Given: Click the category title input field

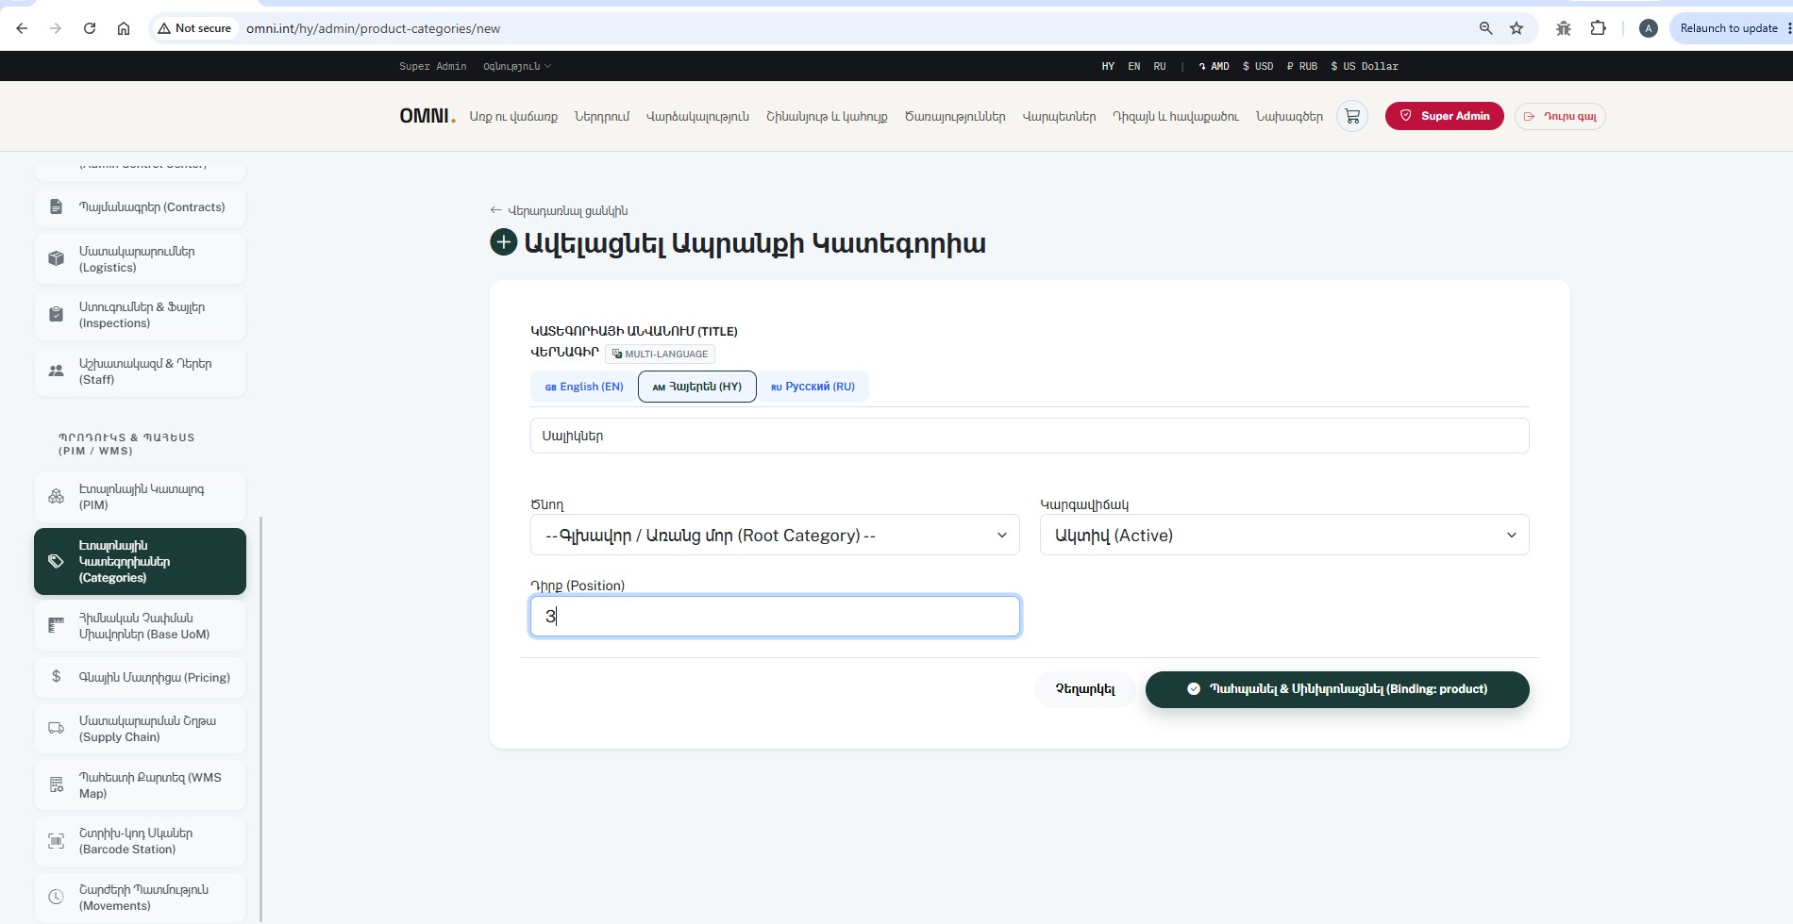Looking at the screenshot, I should tap(1030, 436).
